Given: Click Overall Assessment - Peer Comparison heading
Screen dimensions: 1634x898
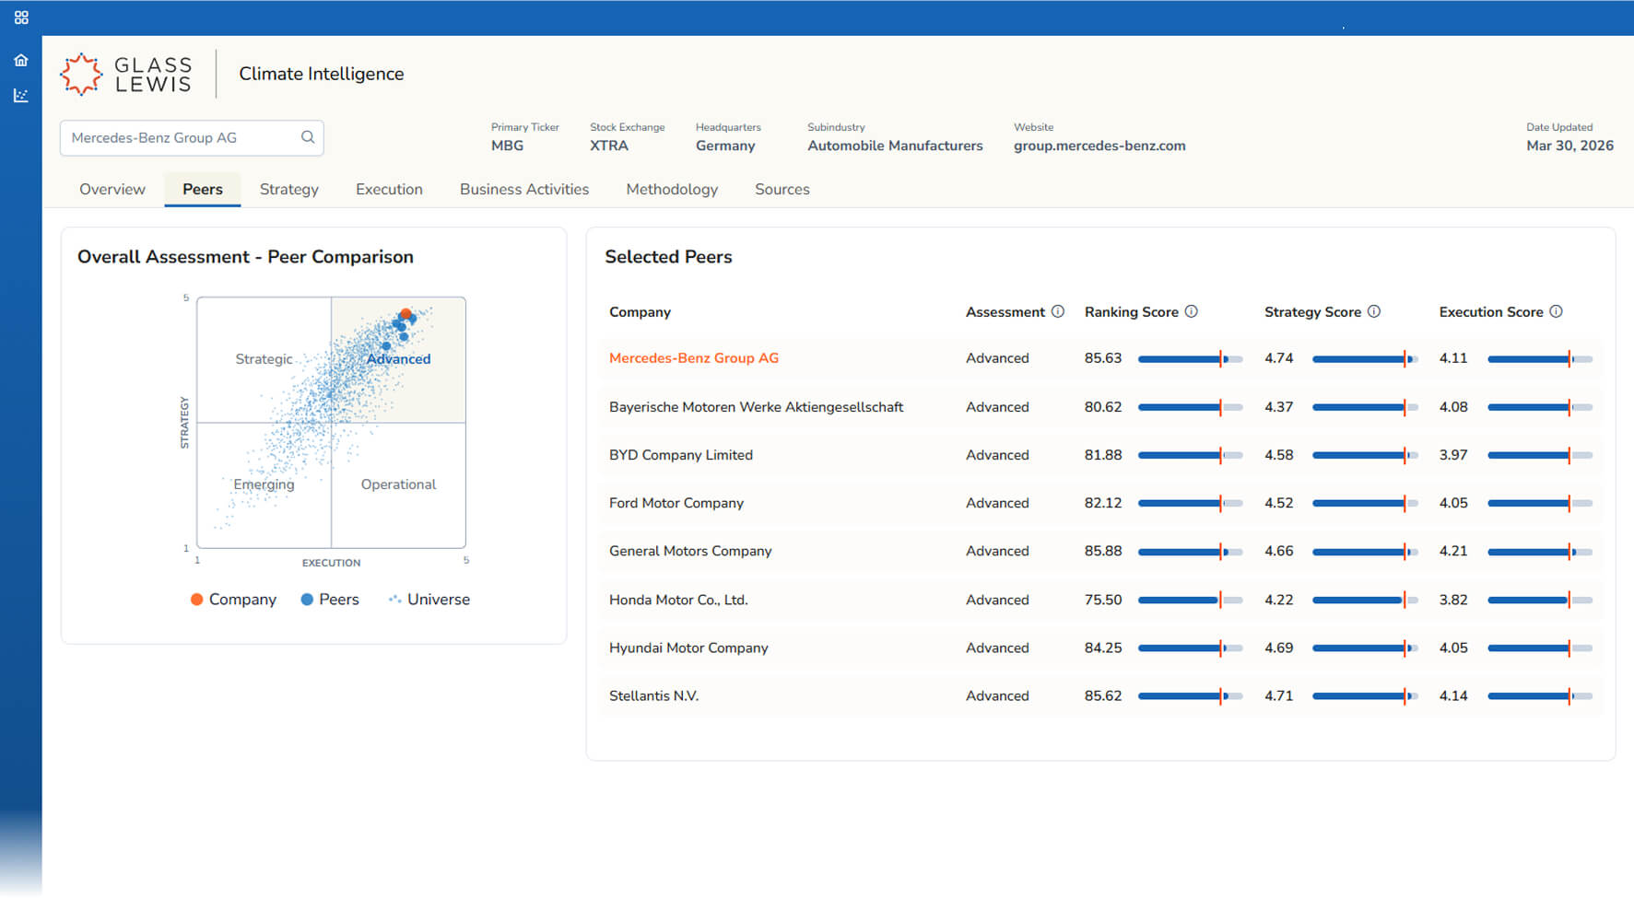Looking at the screenshot, I should point(245,257).
